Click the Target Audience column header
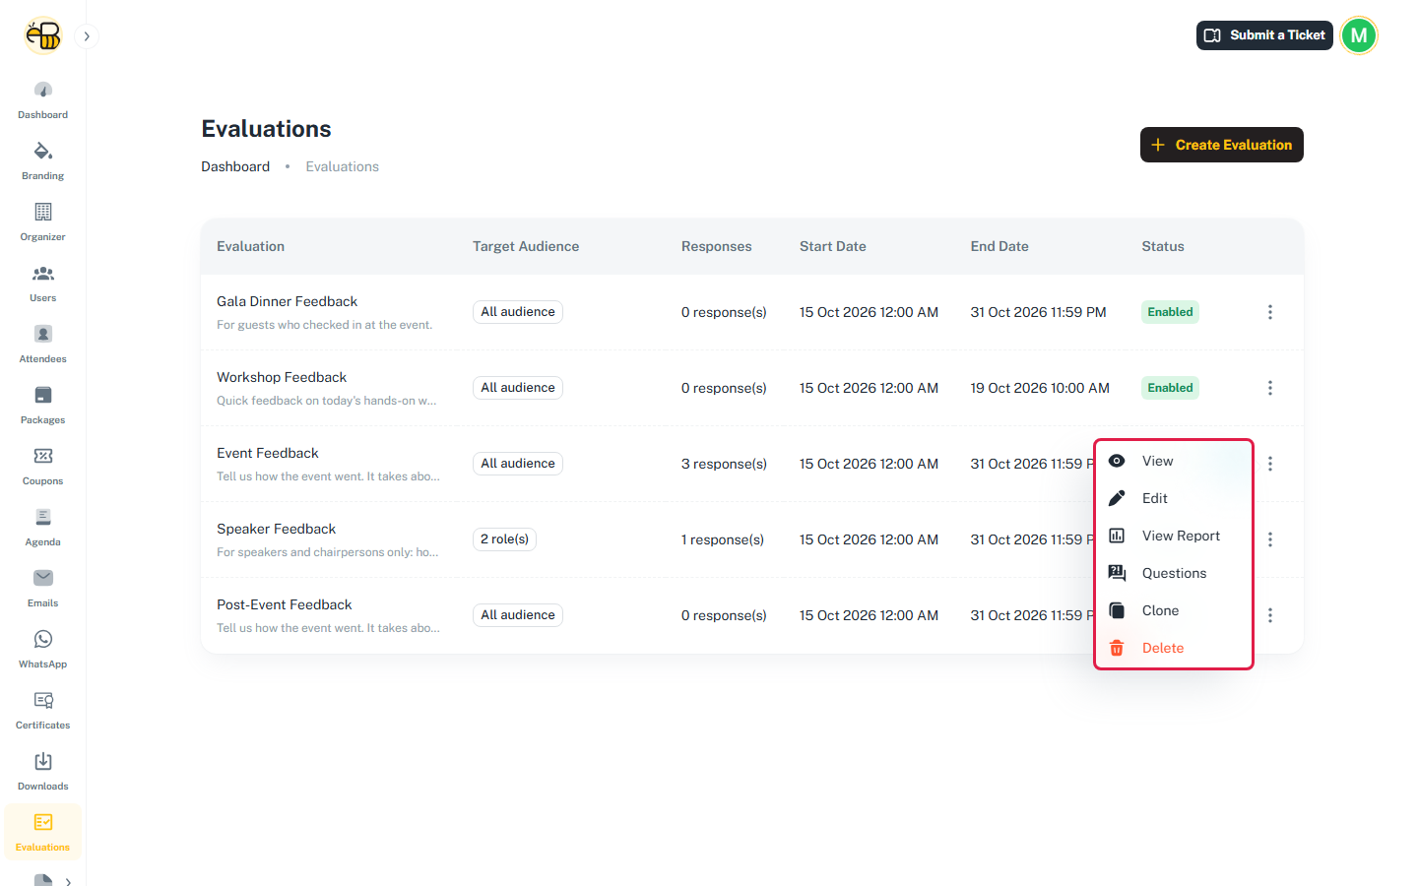The image size is (1418, 886). click(x=526, y=246)
